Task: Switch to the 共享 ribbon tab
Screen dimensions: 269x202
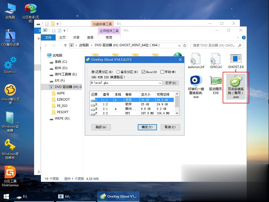Action: click(76, 38)
